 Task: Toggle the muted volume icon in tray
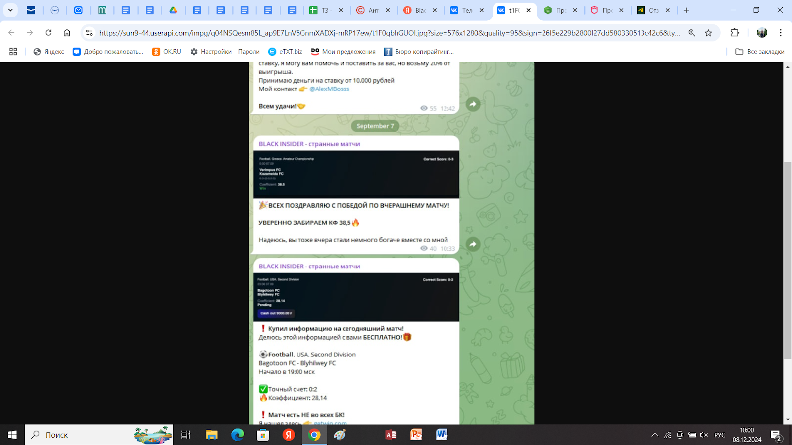pyautogui.click(x=704, y=435)
